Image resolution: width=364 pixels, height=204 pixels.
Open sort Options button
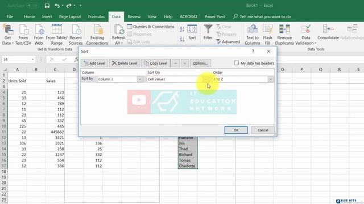click(200, 63)
